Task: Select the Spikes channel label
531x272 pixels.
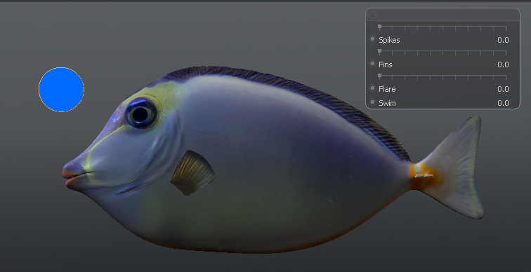Action: (x=389, y=40)
